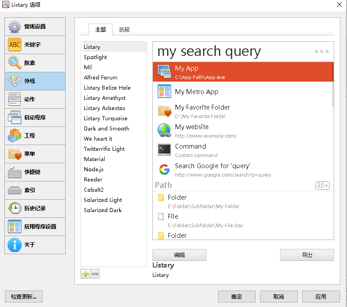Open the 启动程序 launcher section

click(35, 118)
